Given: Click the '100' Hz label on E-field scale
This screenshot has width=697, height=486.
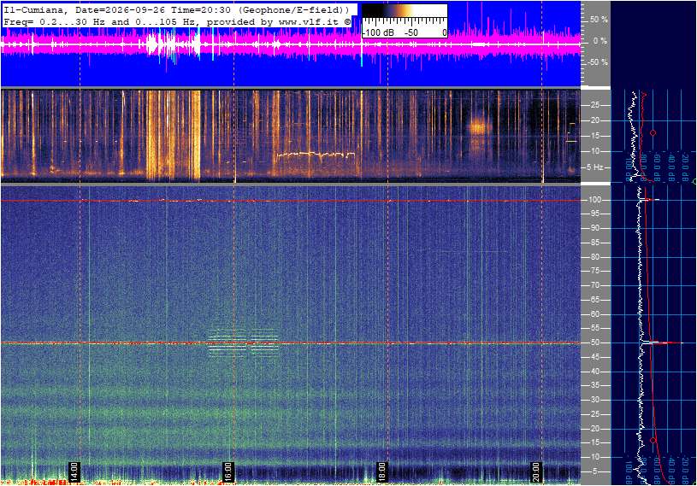Looking at the screenshot, I should click(x=594, y=200).
